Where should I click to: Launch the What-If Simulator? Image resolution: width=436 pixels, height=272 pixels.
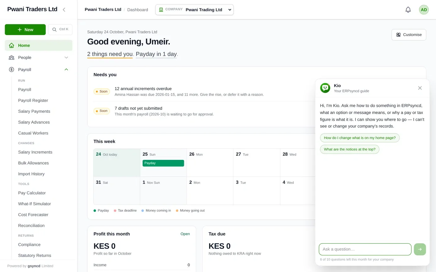click(35, 204)
